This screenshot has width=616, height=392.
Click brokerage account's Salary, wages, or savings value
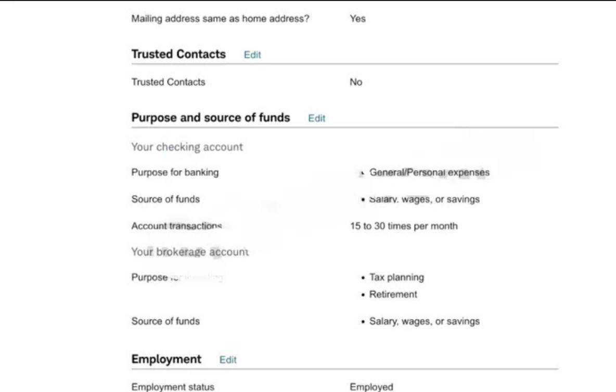pos(424,321)
